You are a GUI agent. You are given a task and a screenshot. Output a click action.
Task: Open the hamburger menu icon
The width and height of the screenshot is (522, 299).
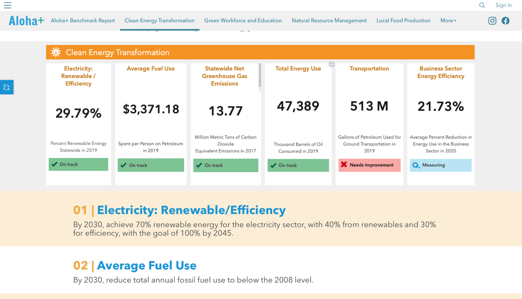click(x=7, y=5)
